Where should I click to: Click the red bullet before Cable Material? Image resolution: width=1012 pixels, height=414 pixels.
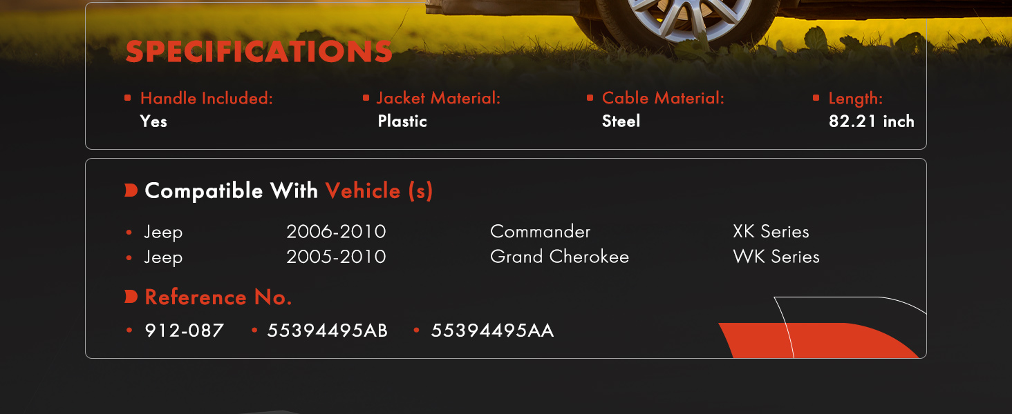(590, 98)
